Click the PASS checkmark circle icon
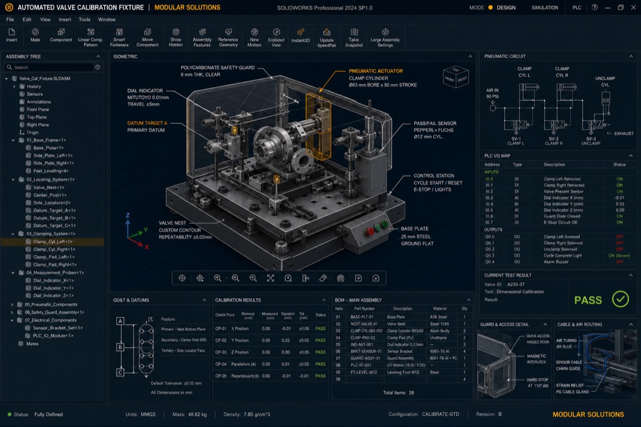Screen dimensions: 641x427 point(620,299)
